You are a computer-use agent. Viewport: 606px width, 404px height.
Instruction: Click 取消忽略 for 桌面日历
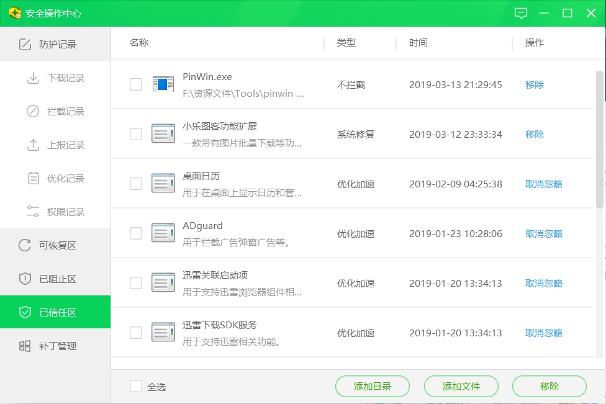tap(544, 184)
